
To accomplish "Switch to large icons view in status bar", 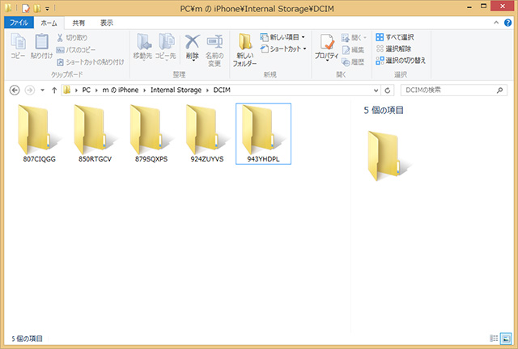I will [x=505, y=338].
